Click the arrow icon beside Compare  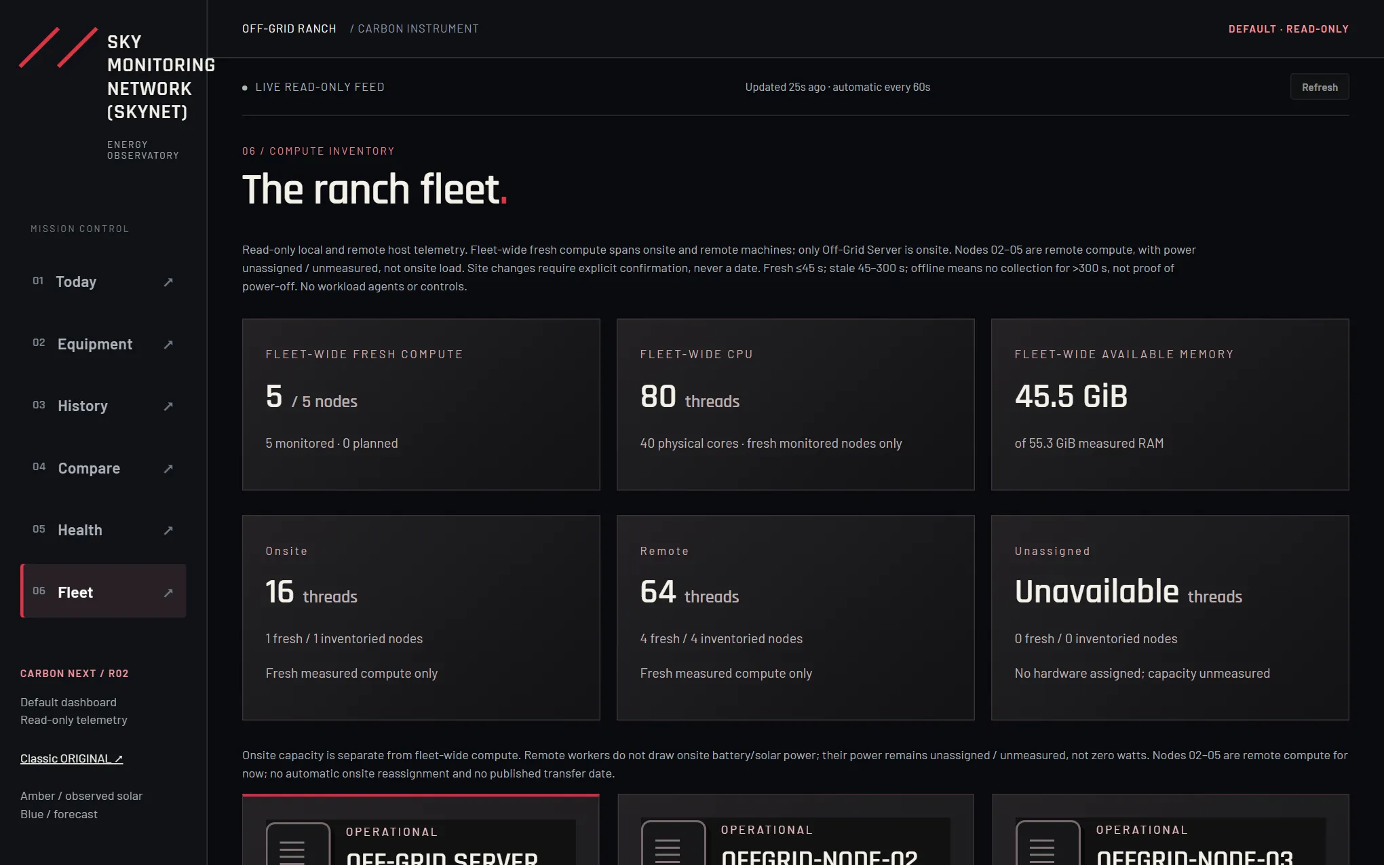pos(168,469)
